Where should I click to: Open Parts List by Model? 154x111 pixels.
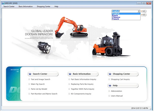click(x=39, y=89)
